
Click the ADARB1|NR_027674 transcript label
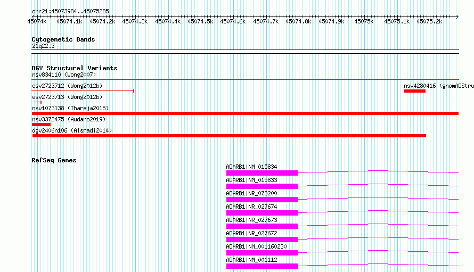point(251,207)
